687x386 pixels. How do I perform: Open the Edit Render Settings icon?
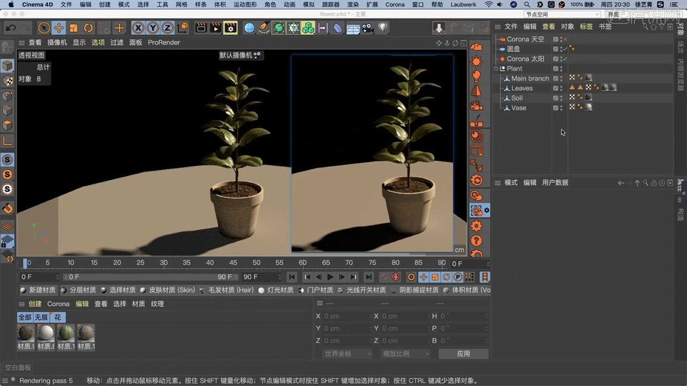click(x=231, y=27)
